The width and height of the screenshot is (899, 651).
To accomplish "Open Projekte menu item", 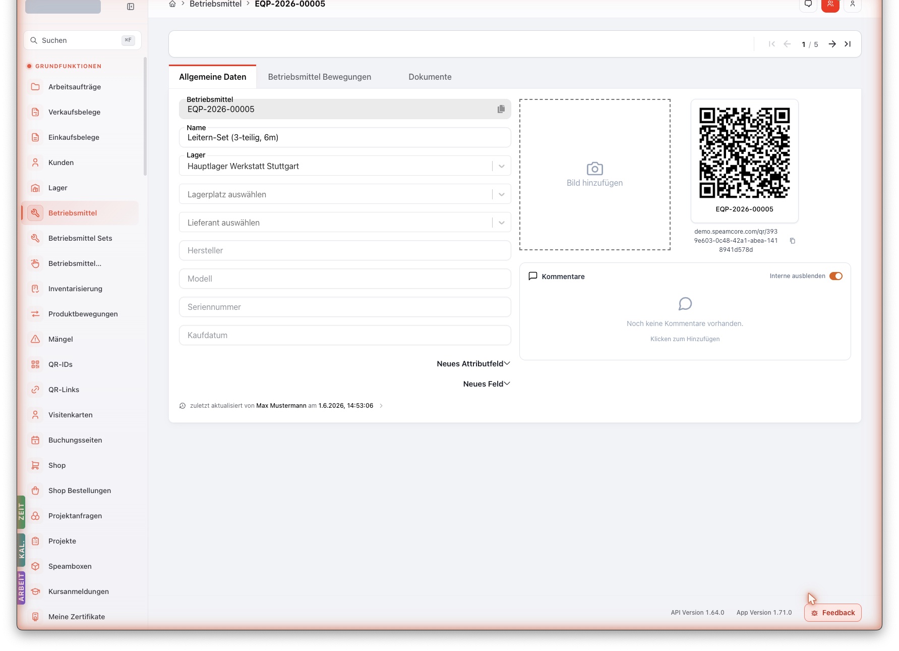I will click(80, 541).
